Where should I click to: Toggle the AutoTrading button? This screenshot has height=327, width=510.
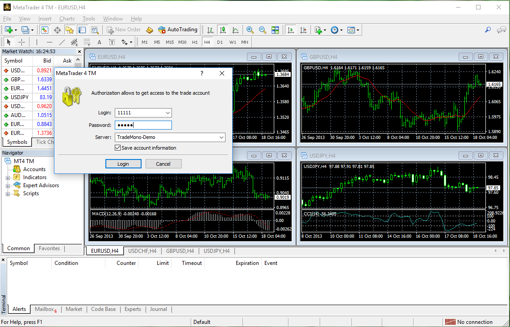click(x=178, y=29)
